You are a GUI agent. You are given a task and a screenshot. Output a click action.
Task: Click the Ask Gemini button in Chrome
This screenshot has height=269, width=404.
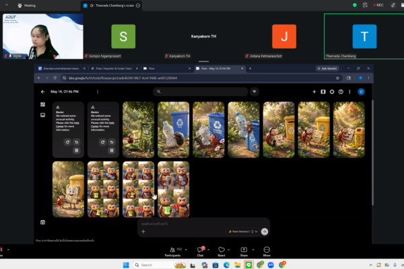(x=327, y=69)
